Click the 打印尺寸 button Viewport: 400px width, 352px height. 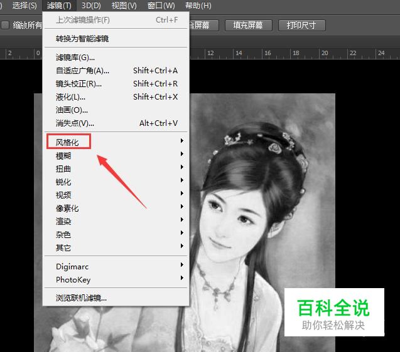pyautogui.click(x=301, y=25)
